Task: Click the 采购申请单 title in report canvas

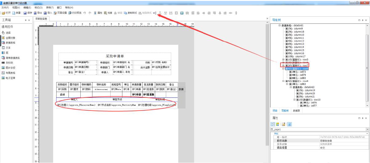Action: [x=115, y=56]
